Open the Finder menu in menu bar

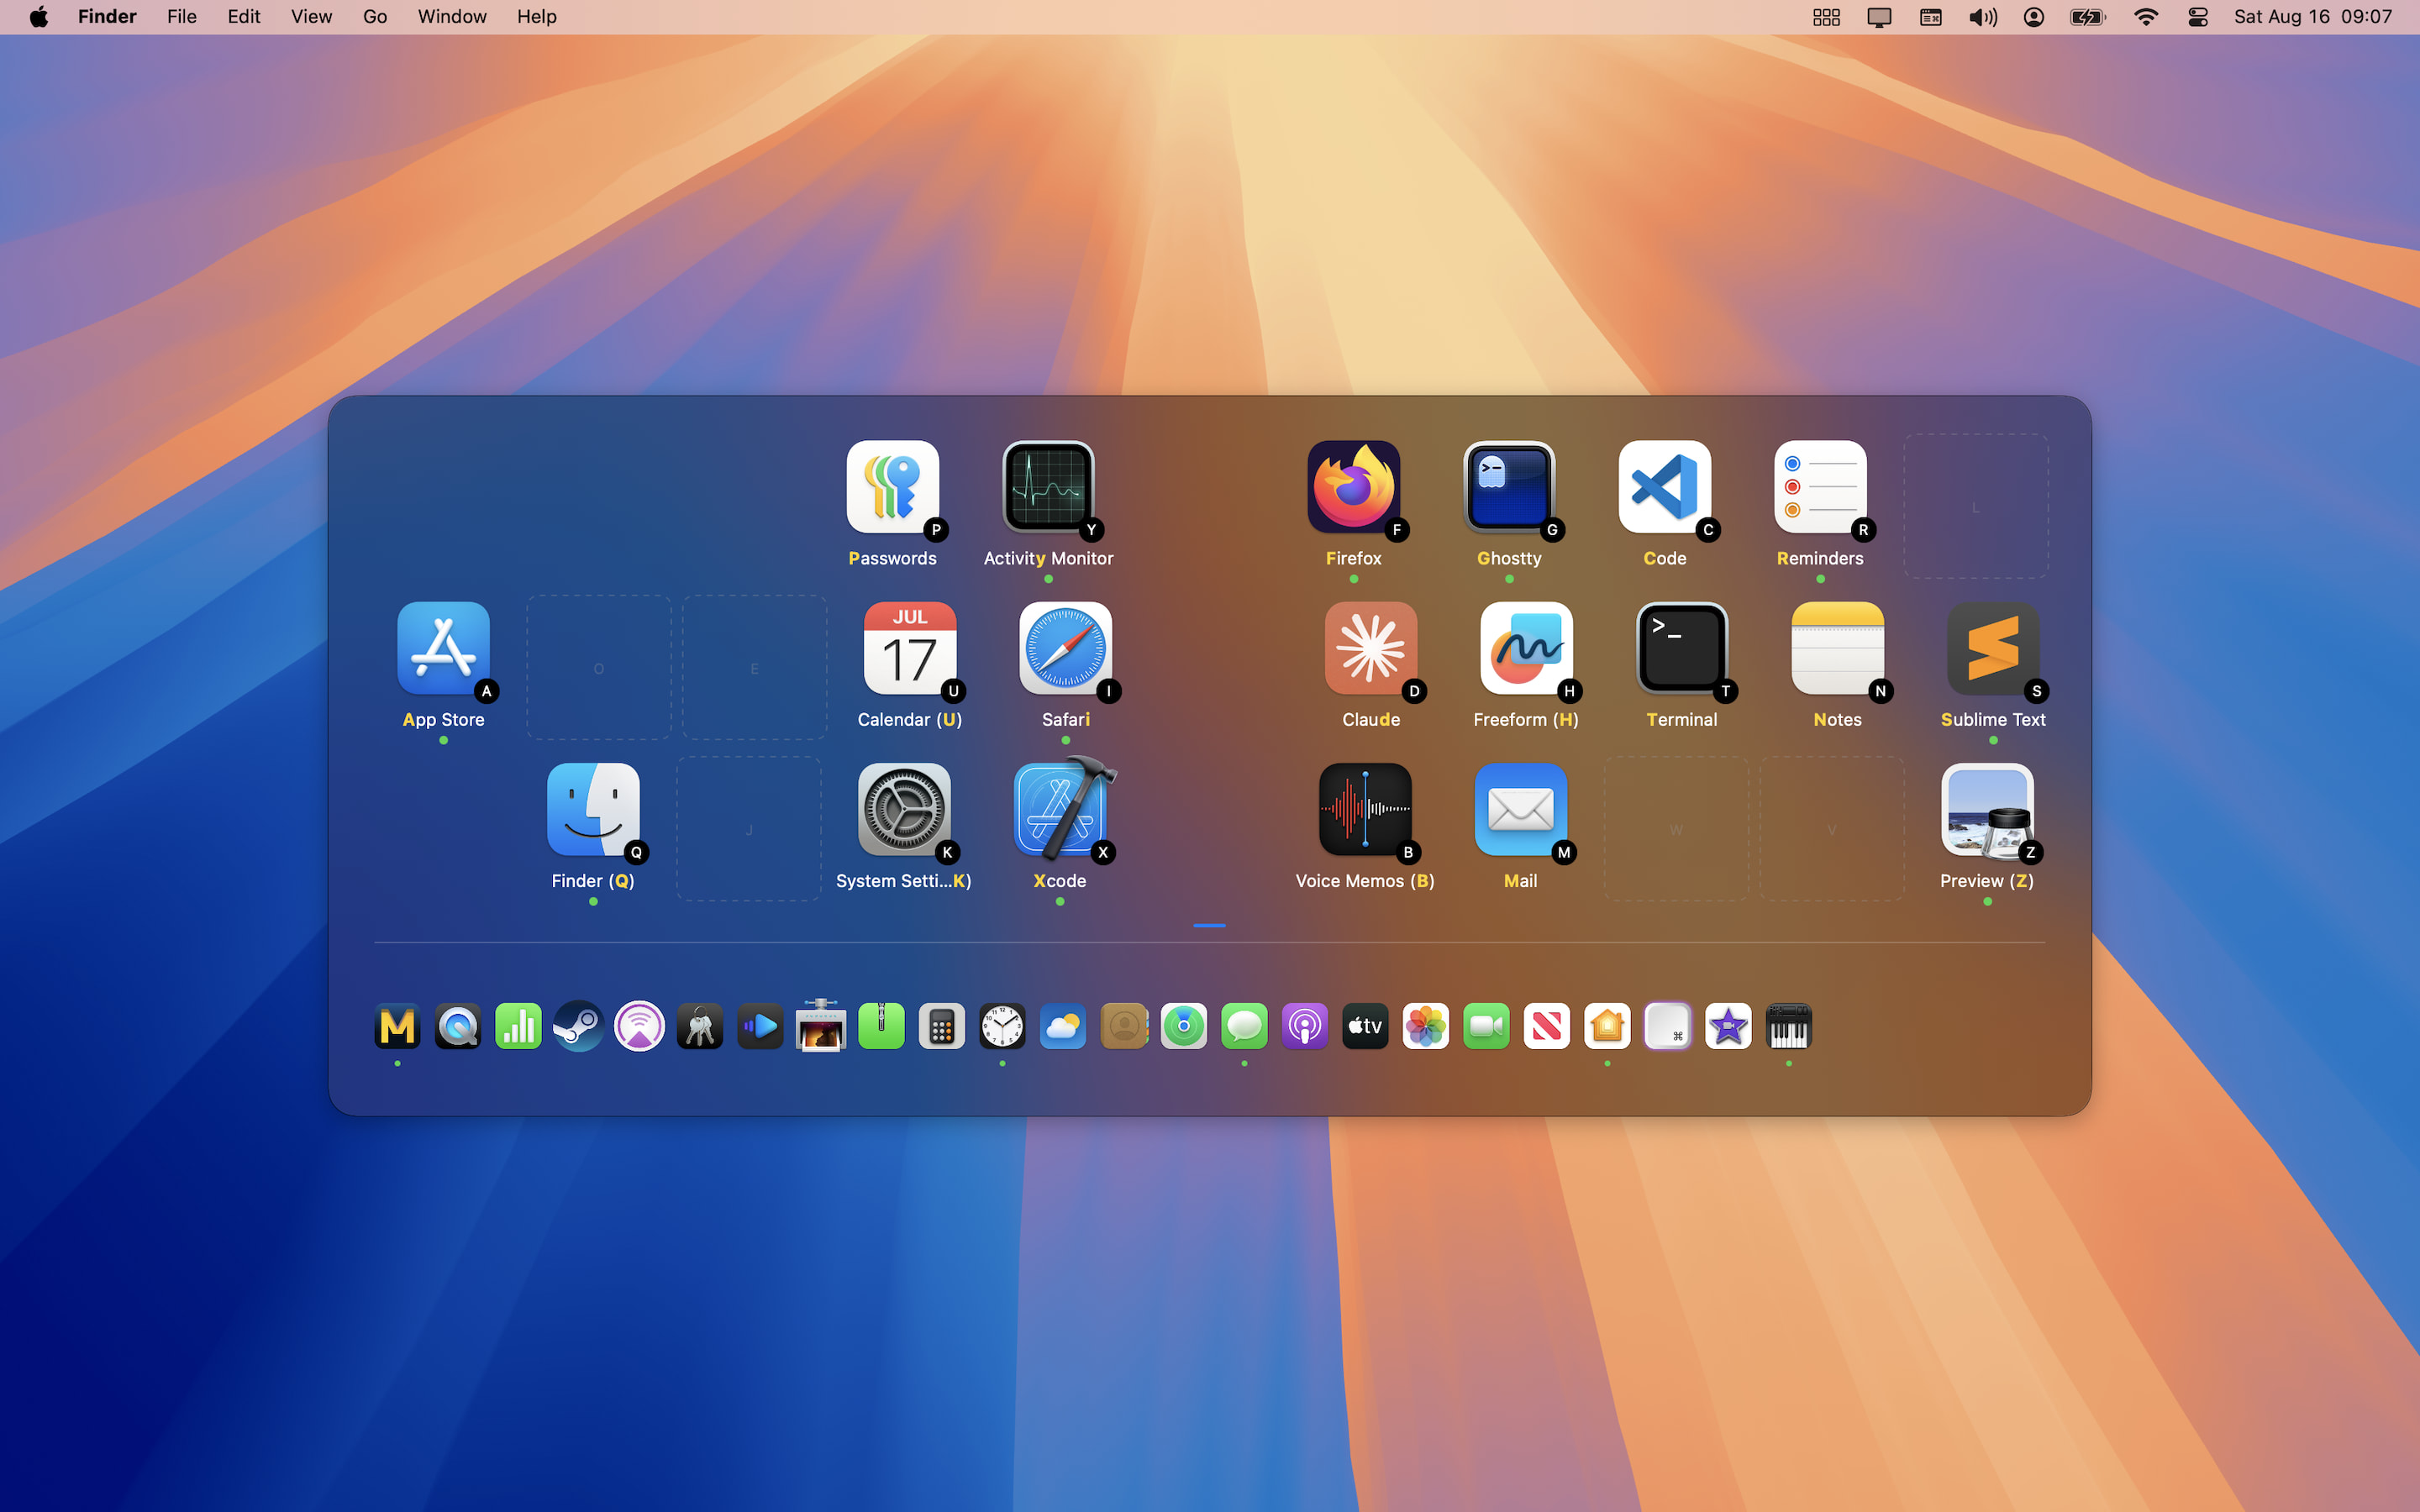pyautogui.click(x=107, y=17)
